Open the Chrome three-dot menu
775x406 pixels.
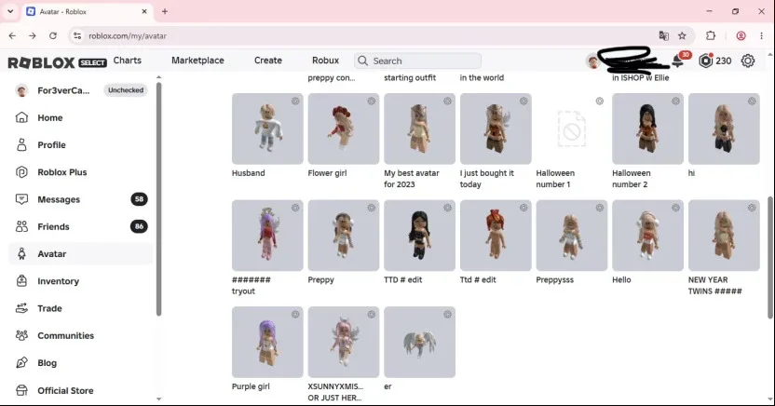[761, 35]
